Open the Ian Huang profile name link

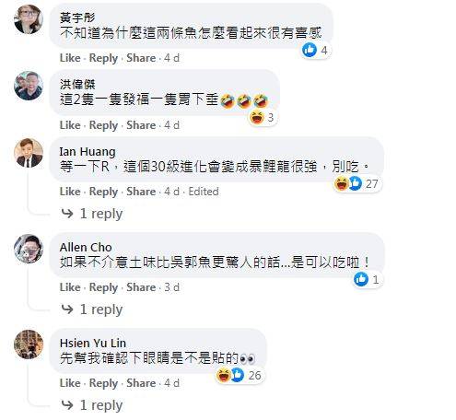click(x=88, y=151)
